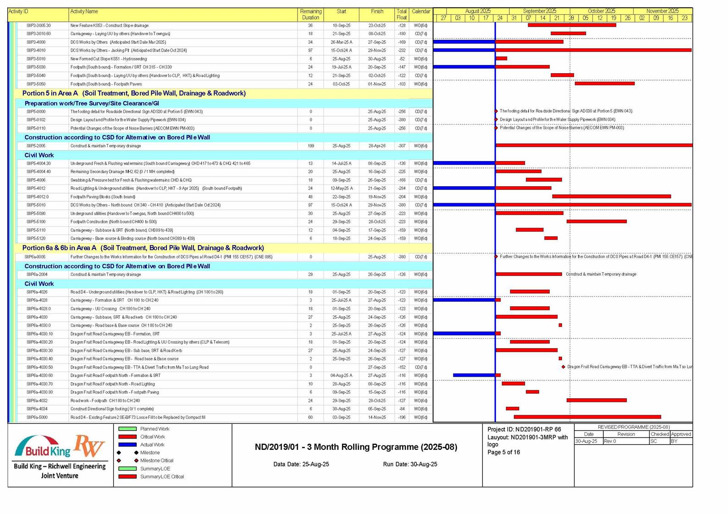Select the Portion 6a & 6b in Area A heading
Viewport: 728px width, 514px height.
143,248
